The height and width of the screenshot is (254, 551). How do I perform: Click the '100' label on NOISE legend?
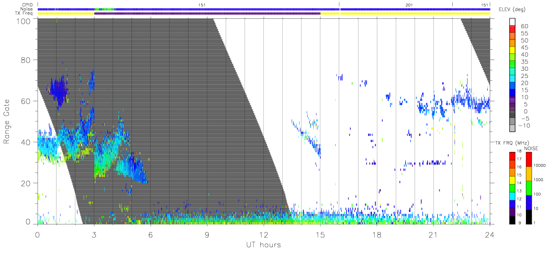click(x=538, y=194)
